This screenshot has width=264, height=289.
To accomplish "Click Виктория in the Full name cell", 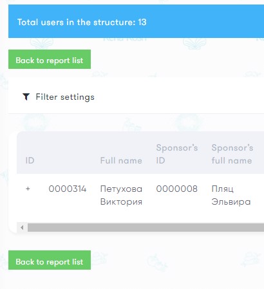I will click(x=121, y=201).
